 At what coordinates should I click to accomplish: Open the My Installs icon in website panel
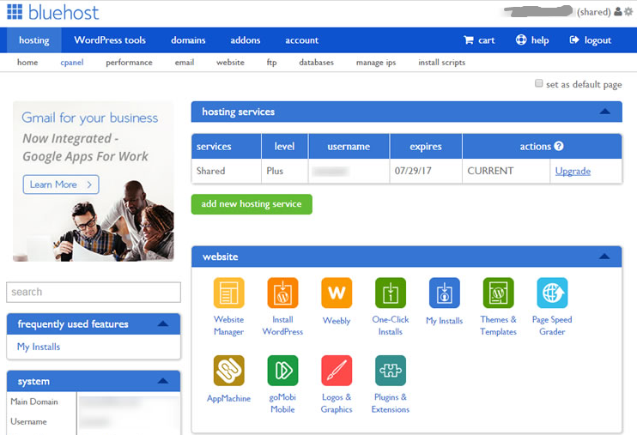pyautogui.click(x=445, y=293)
